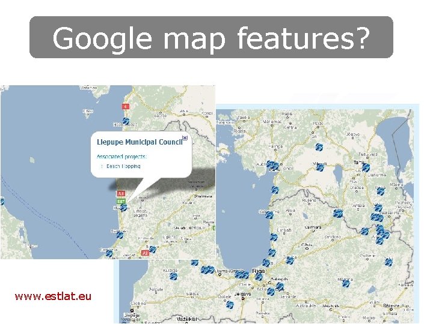The width and height of the screenshot is (433, 324).
Task: Click the Tartu city label
Action: 358,163
